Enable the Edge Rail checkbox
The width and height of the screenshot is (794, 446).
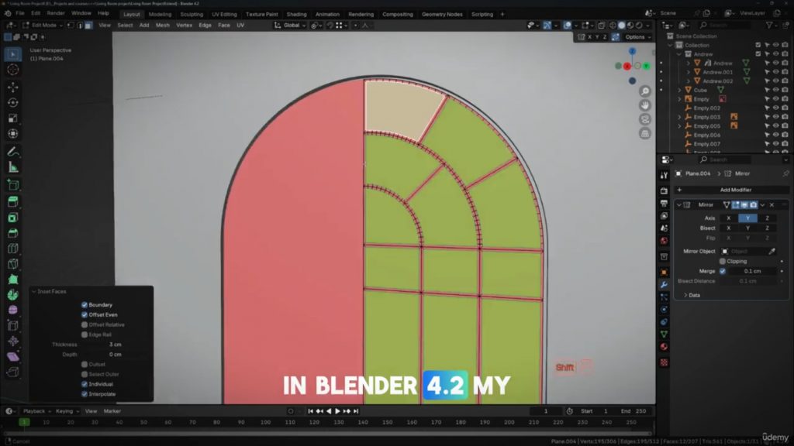pyautogui.click(x=85, y=334)
